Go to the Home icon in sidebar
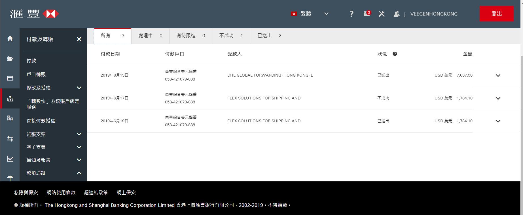 (x=10, y=38)
